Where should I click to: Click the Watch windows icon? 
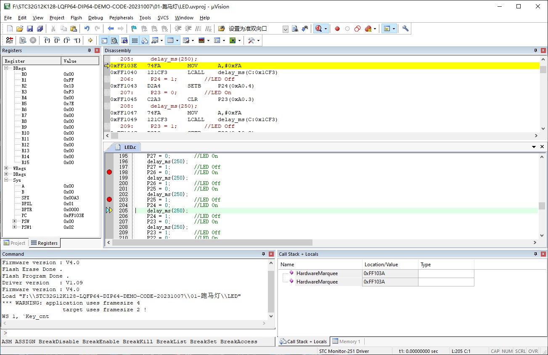[155, 40]
